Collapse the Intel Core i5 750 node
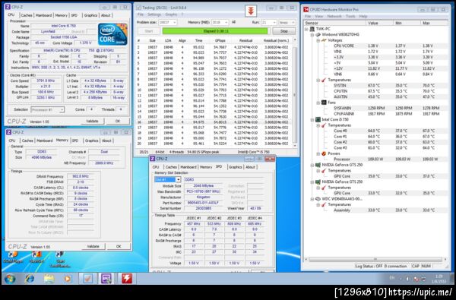The image size is (456, 300). coord(312,119)
